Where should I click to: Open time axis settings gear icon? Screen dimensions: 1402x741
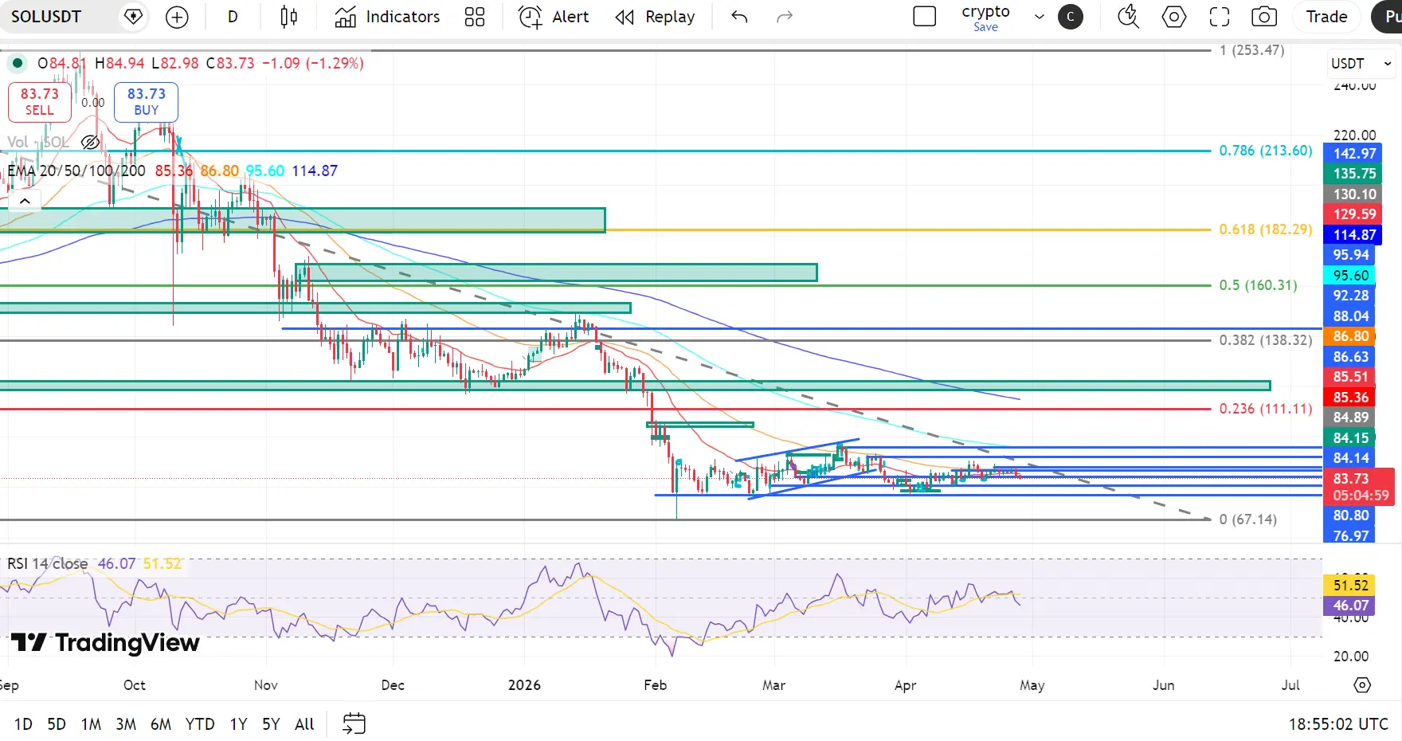point(1362,685)
